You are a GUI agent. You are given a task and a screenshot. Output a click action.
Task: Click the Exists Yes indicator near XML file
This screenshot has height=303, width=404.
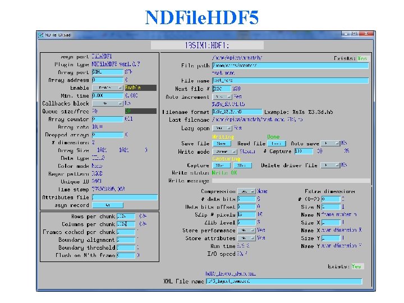pyautogui.click(x=356, y=266)
